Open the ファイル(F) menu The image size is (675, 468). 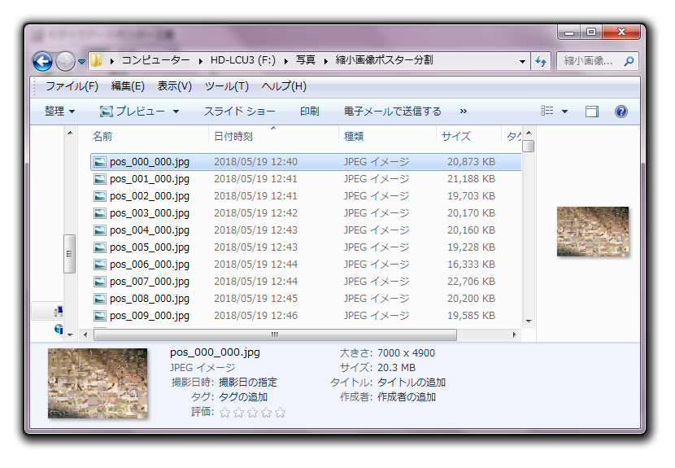coord(72,86)
